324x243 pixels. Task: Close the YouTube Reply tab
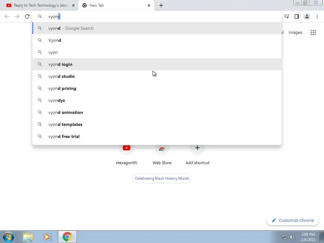(x=73, y=5)
